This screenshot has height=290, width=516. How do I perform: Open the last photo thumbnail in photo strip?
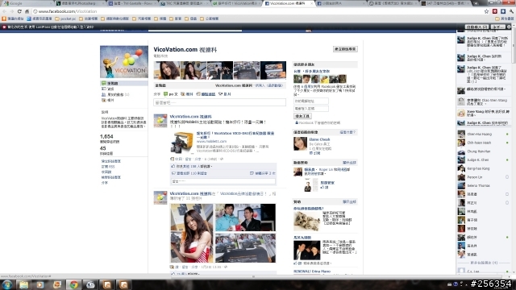tap(273, 70)
